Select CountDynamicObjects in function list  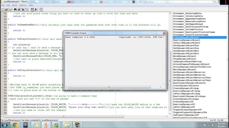pos(186,86)
